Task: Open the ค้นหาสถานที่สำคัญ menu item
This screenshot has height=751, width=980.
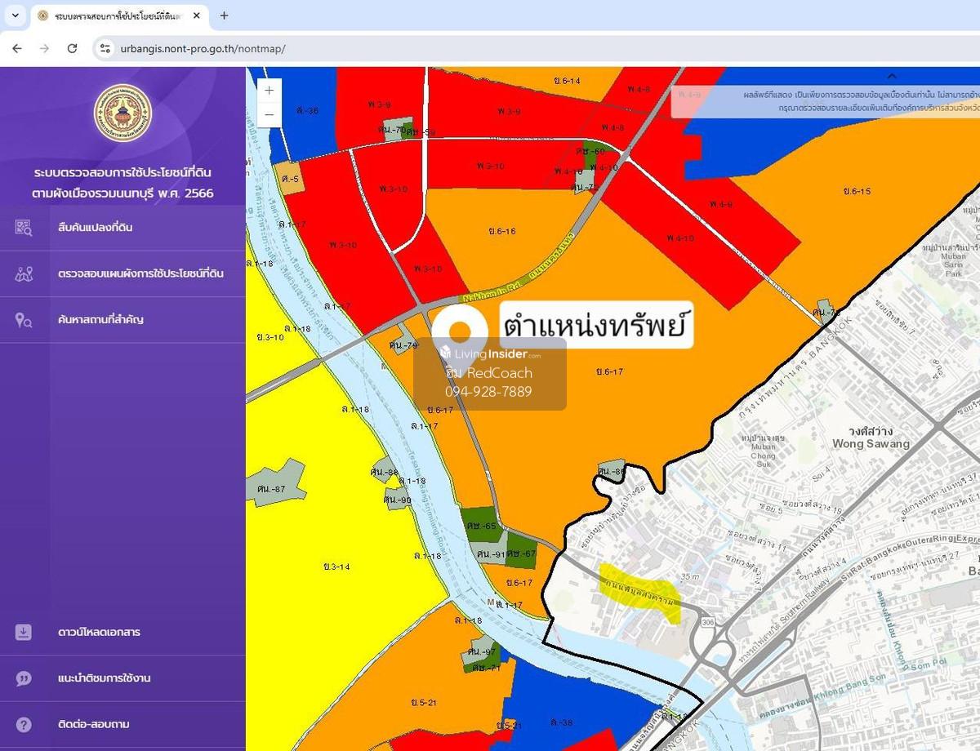Action: coord(100,320)
